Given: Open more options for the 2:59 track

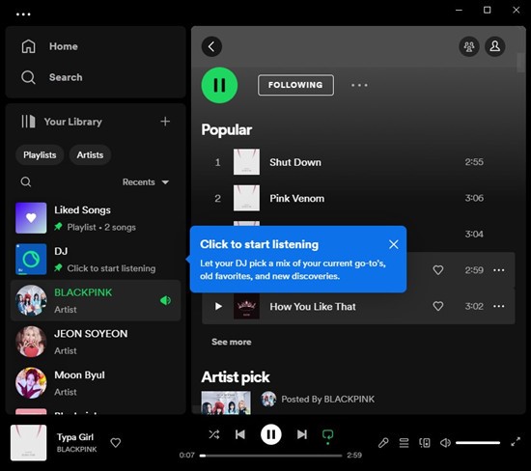Looking at the screenshot, I should 499,270.
